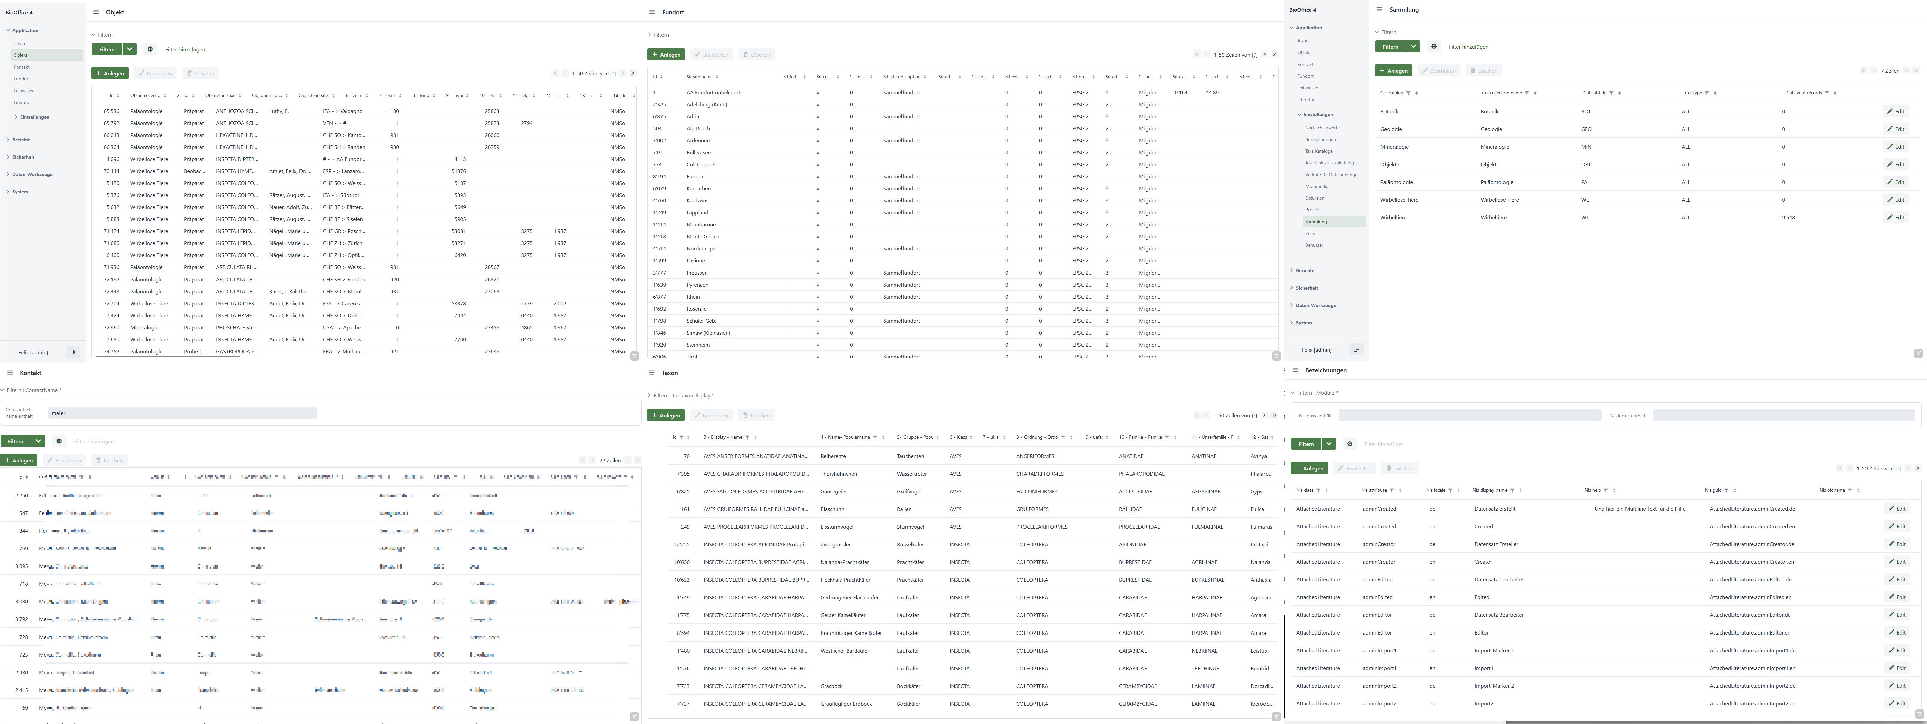Click Anlegen button in the Taxon panel

click(x=666, y=415)
